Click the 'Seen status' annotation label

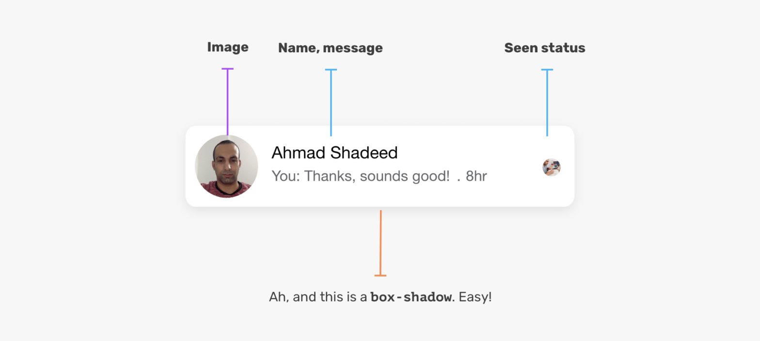(544, 48)
